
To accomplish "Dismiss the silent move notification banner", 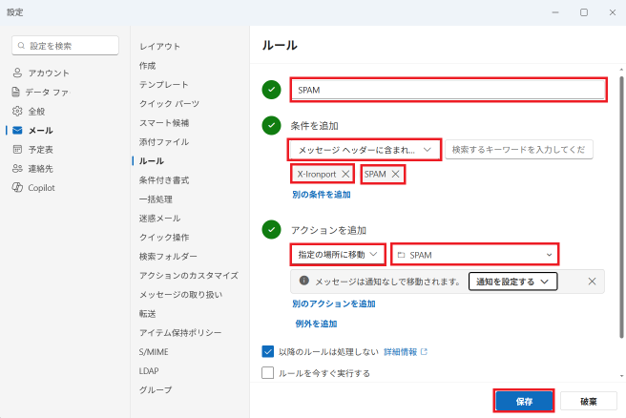I will (592, 282).
